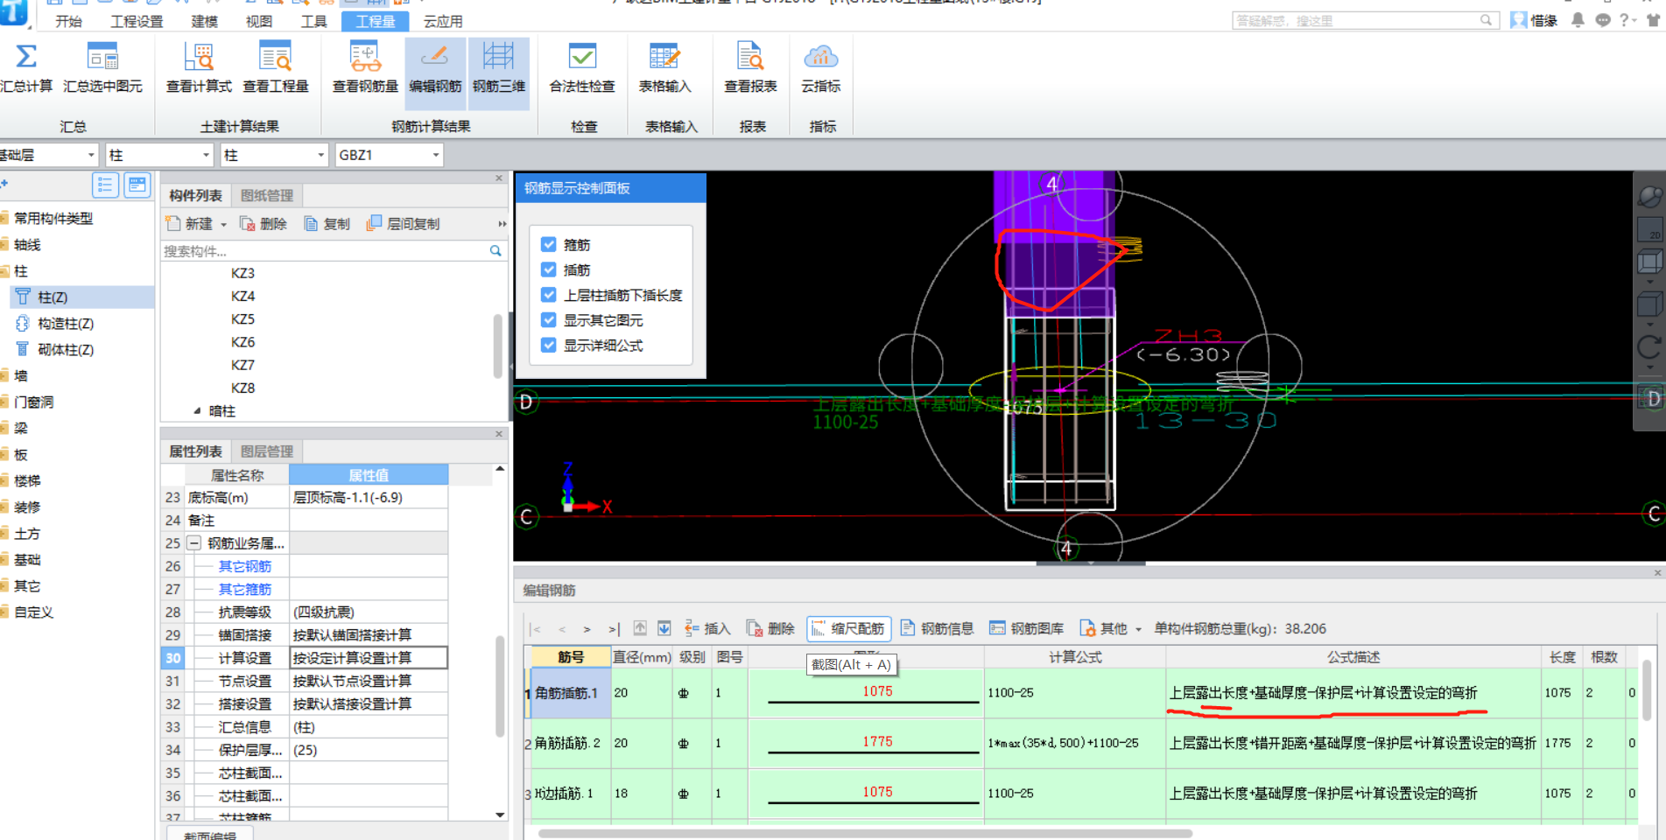Toggle 上层柱插筋下插长度 checkbox
Viewport: 1666px width, 840px height.
click(549, 295)
